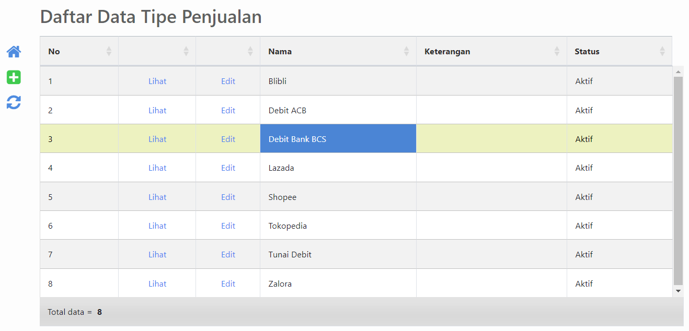Click Lihat in the Tokopedia row
Image resolution: width=689 pixels, height=331 pixels.
click(157, 226)
